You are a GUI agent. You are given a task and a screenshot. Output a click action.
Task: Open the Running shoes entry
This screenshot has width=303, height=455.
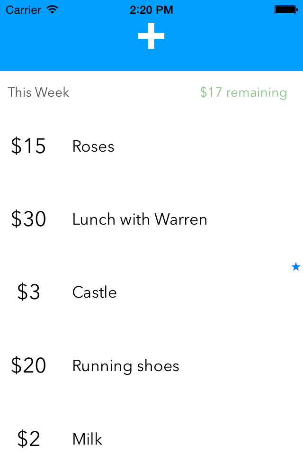pyautogui.click(x=126, y=366)
